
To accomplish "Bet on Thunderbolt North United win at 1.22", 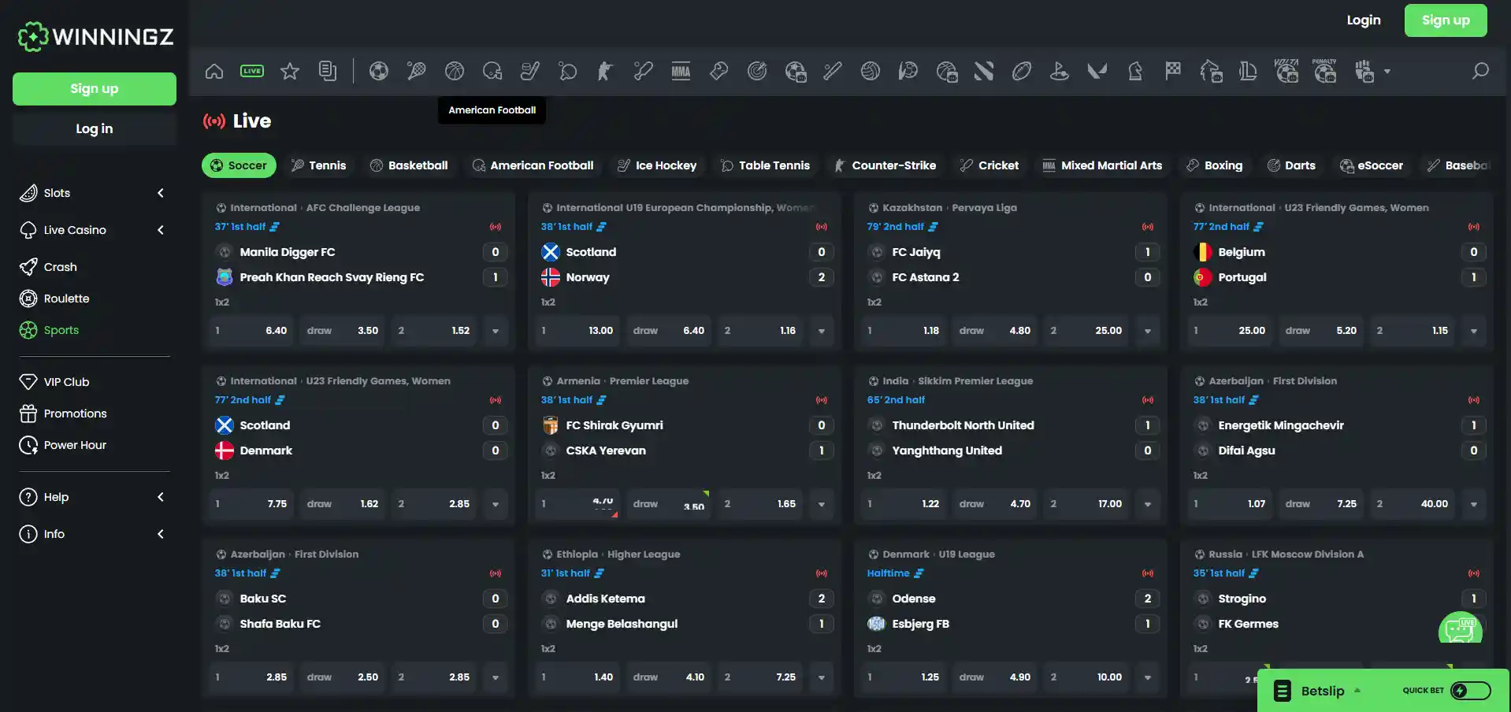I will (x=904, y=504).
